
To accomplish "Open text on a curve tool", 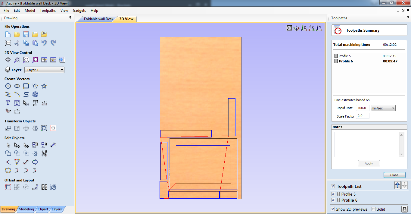I will tap(44, 103).
